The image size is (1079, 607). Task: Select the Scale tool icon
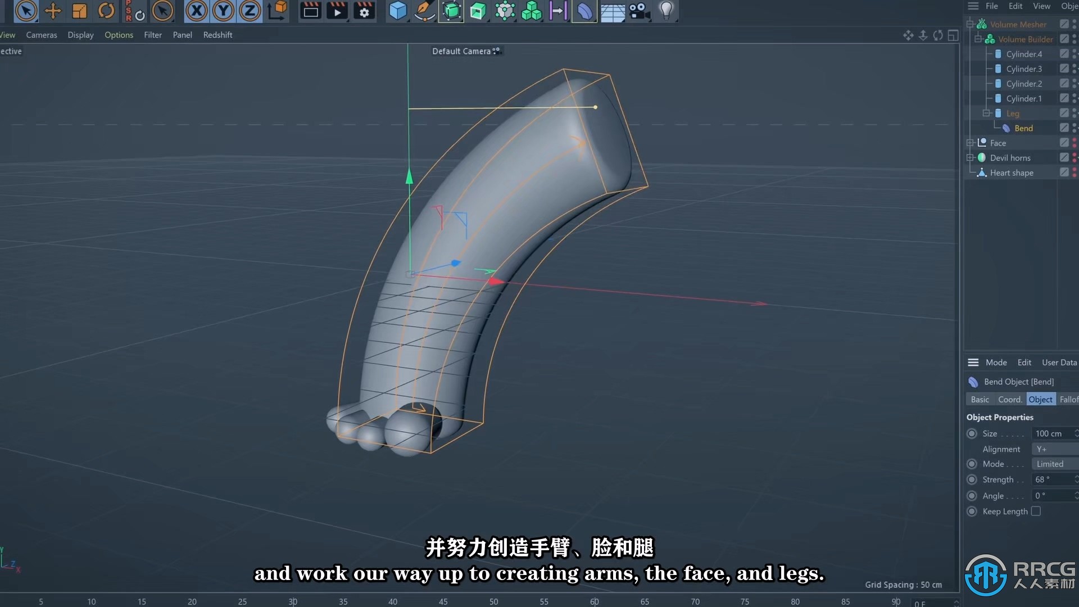click(x=79, y=10)
